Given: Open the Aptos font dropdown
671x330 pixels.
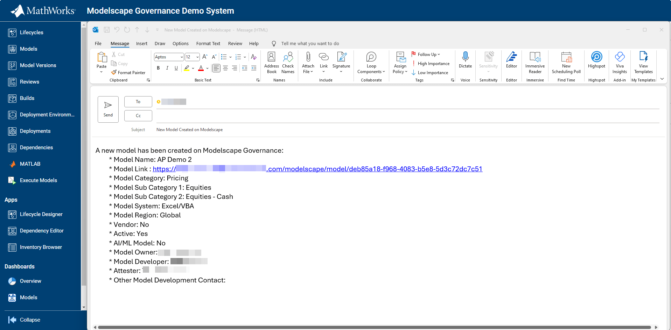Looking at the screenshot, I should coord(181,57).
